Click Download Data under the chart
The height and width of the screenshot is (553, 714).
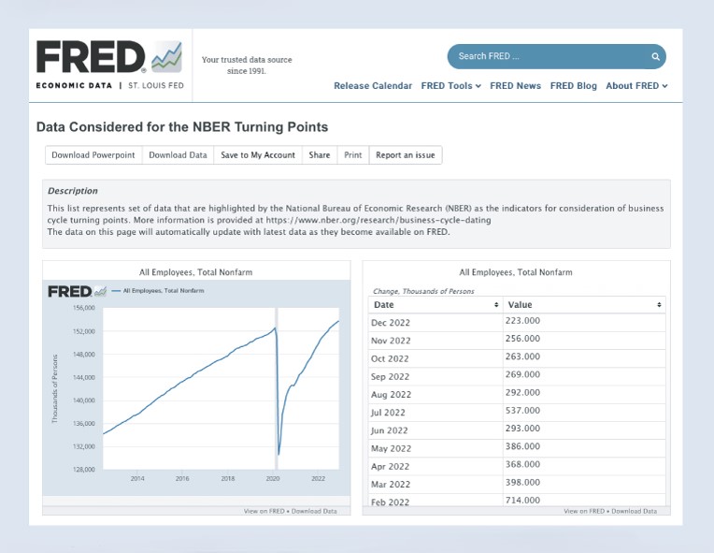point(314,511)
